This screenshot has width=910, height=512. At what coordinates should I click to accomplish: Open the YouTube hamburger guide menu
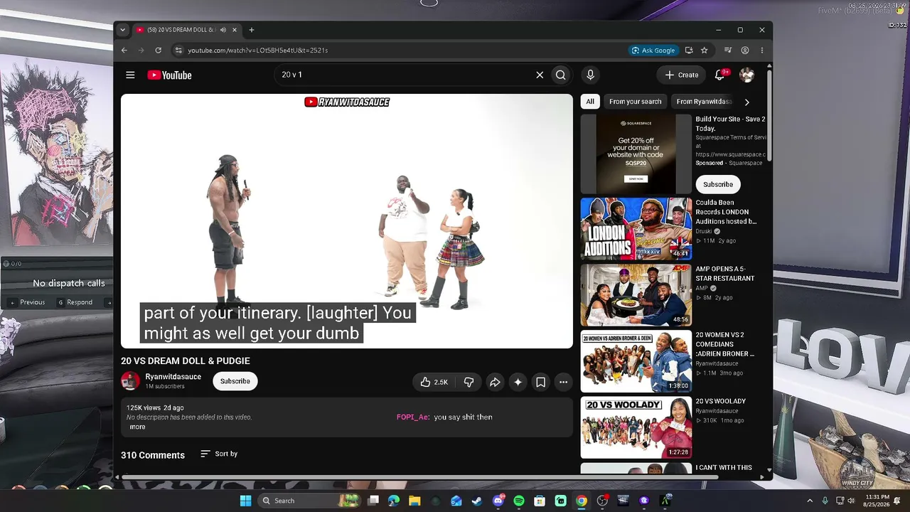pos(130,75)
